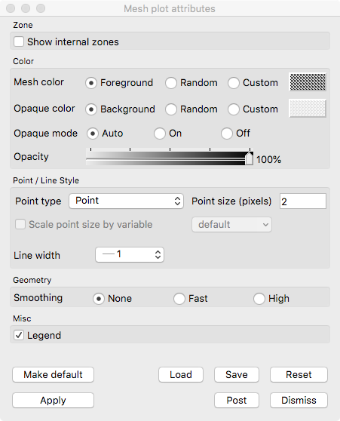Click the Post button
Screen dimensions: 340x421
tap(237, 401)
